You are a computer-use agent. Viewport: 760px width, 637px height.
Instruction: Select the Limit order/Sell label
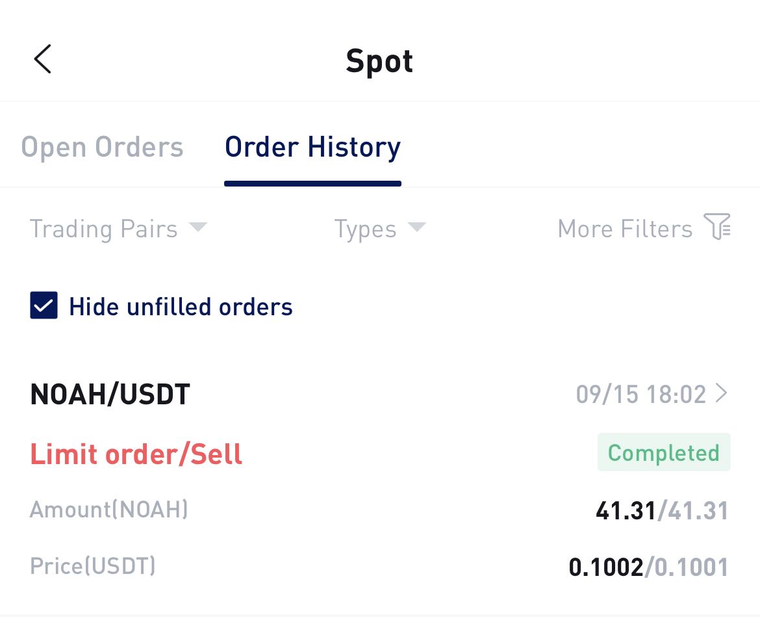point(136,454)
